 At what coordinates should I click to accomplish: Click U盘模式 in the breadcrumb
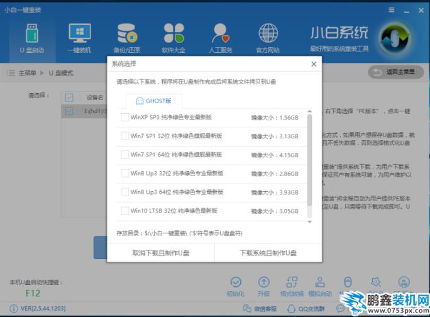click(x=61, y=73)
